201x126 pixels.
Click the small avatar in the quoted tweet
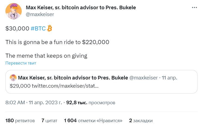(13, 78)
